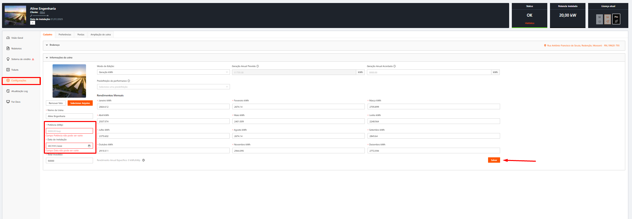Click info icon after Rendimento Anual Específico
This screenshot has width=632, height=219.
point(144,160)
